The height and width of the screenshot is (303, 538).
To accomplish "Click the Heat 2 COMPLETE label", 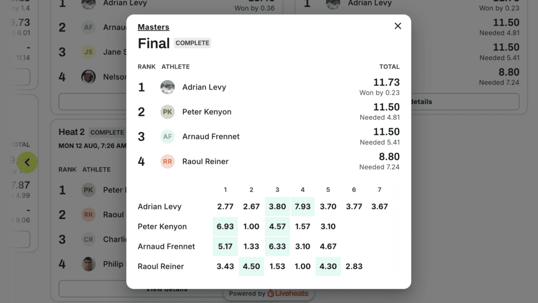I will pyautogui.click(x=107, y=132).
